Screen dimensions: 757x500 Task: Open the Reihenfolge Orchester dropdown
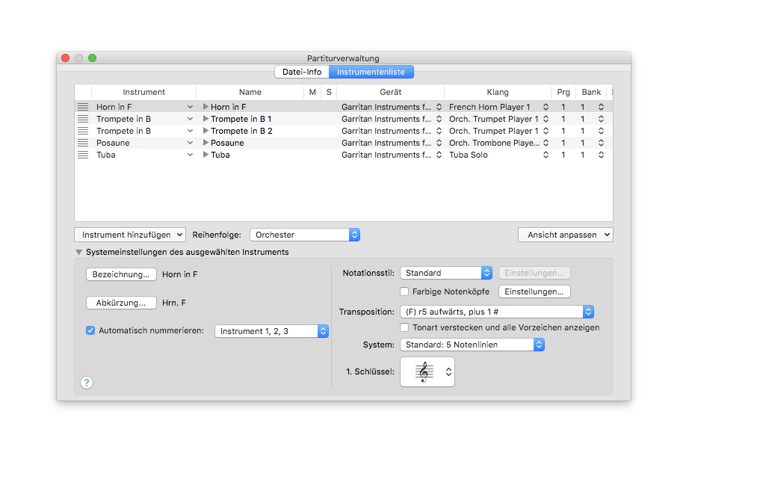305,235
